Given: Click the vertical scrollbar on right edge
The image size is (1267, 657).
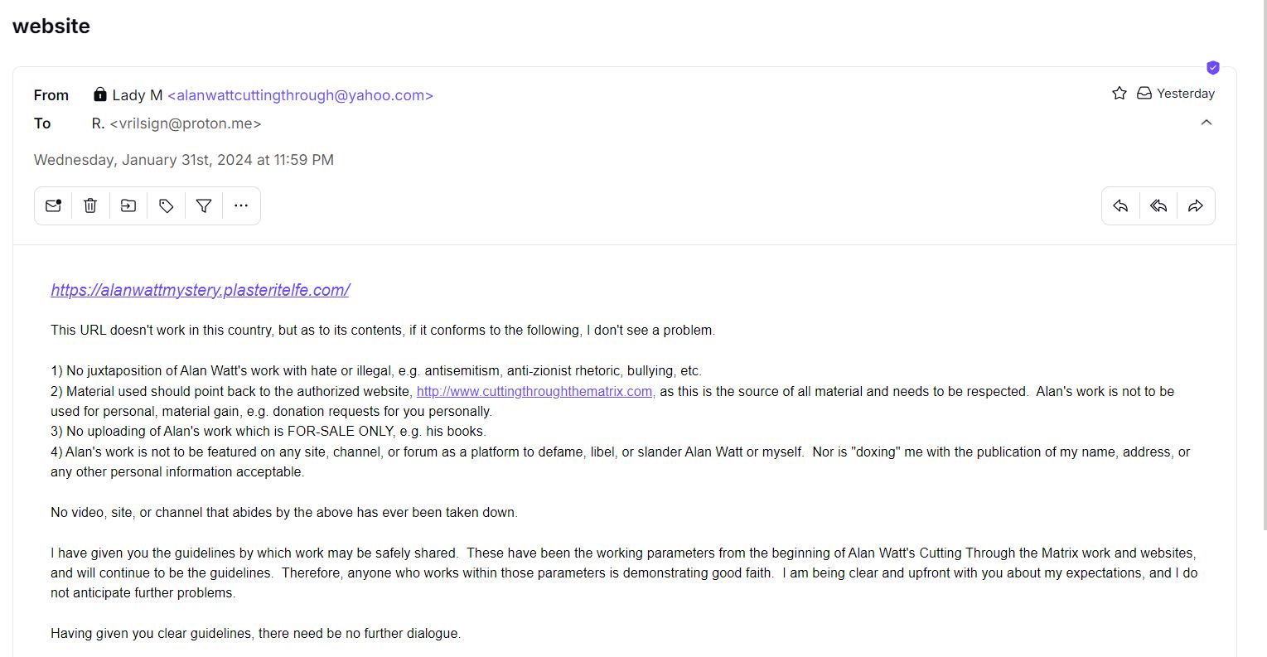Looking at the screenshot, I should (x=1262, y=265).
